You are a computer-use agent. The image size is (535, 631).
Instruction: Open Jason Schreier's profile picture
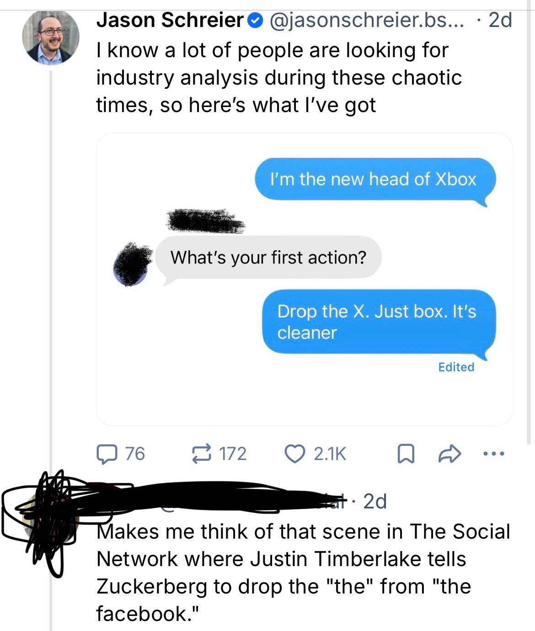point(51,37)
